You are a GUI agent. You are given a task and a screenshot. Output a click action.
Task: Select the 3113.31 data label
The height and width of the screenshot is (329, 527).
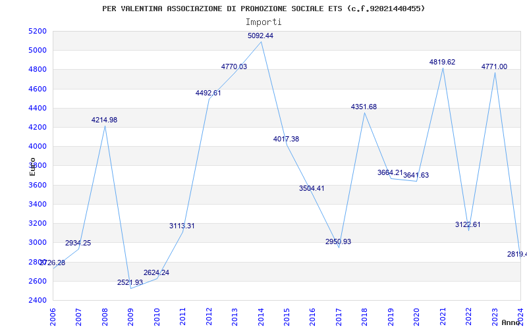tap(182, 226)
